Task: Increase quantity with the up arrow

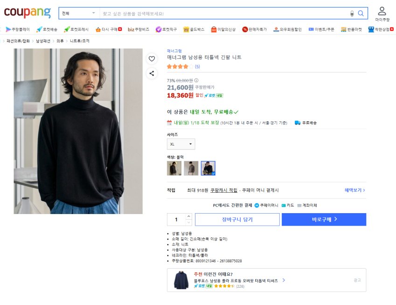Action: [188, 216]
